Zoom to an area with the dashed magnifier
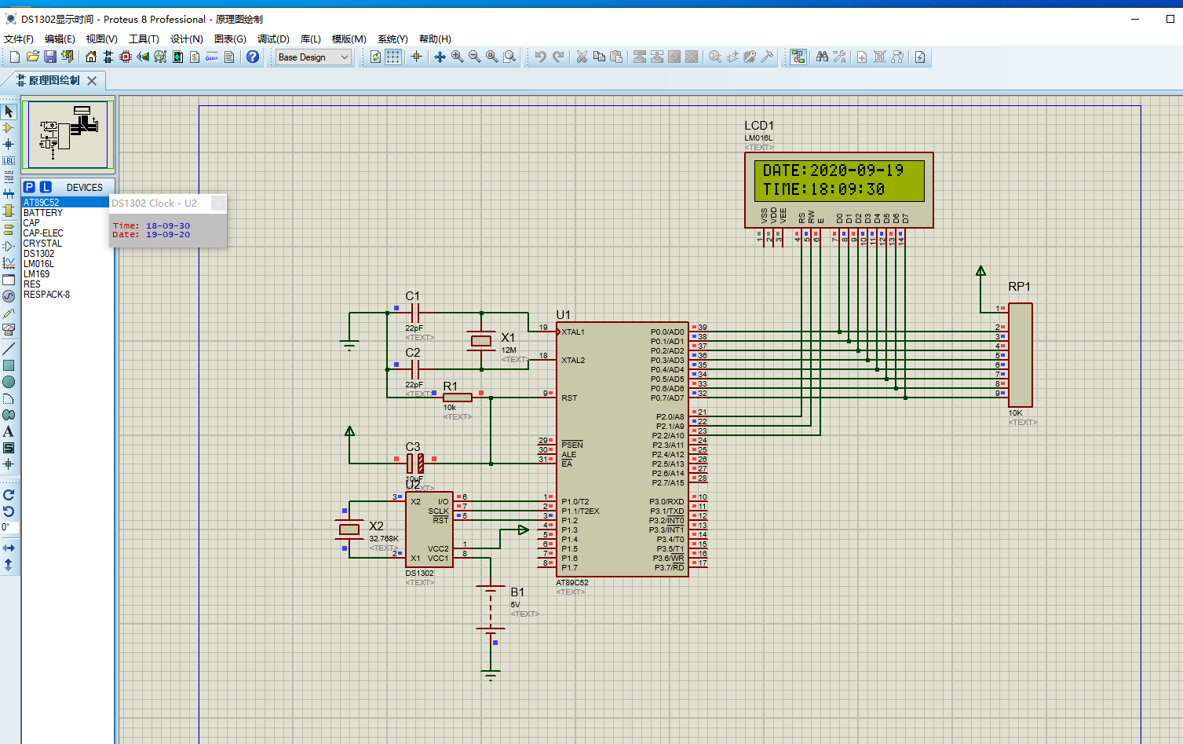 509,57
